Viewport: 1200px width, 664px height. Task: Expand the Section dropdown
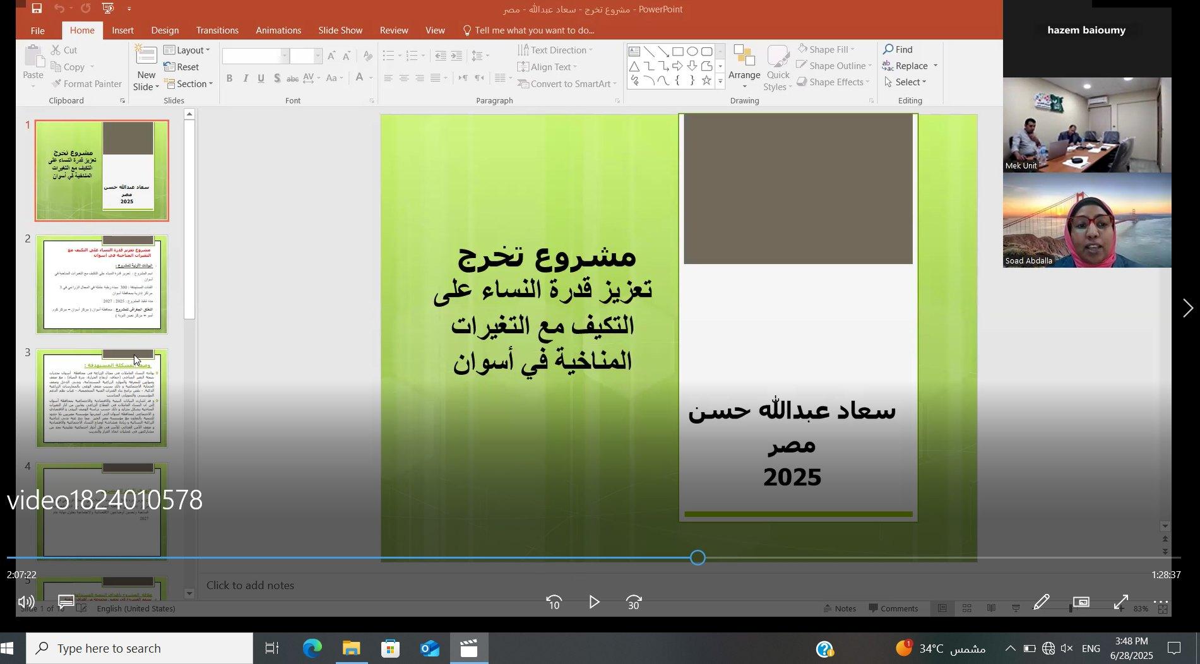189,83
